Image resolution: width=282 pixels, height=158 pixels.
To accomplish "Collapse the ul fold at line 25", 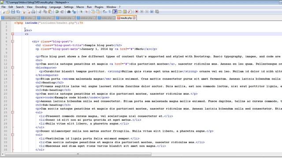I will [x=13, y=112].
